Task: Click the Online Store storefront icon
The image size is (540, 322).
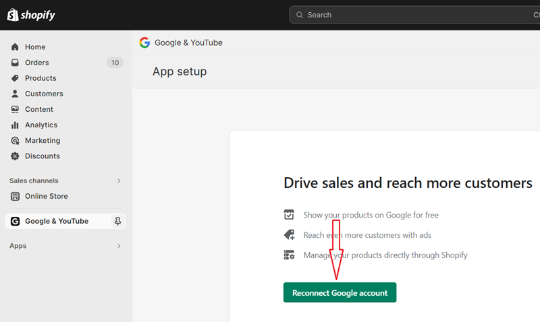Action: pyautogui.click(x=15, y=196)
